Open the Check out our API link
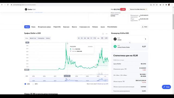174x98 pixels. 103,84
